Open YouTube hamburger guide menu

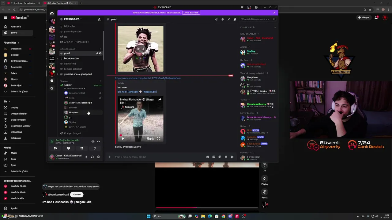(x=6, y=18)
